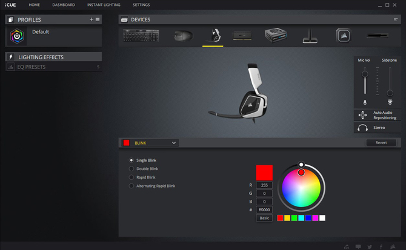406x250 pixels.
Task: Toggle Auto Audio Repositioning
Action: pyautogui.click(x=378, y=115)
